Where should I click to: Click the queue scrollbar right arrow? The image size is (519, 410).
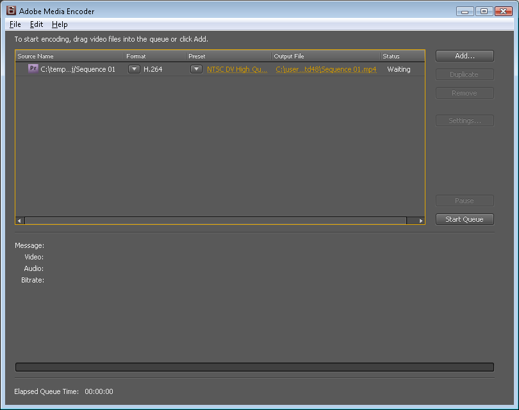click(x=421, y=220)
